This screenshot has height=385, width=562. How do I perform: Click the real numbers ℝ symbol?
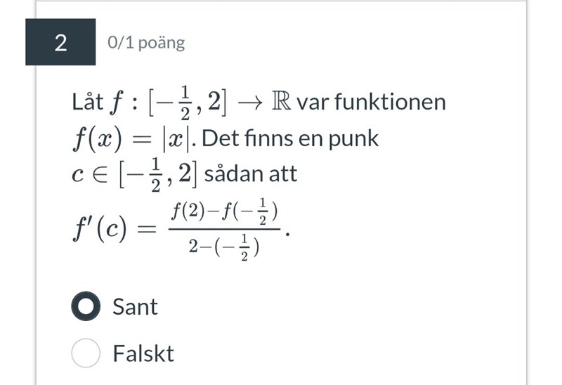(280, 103)
